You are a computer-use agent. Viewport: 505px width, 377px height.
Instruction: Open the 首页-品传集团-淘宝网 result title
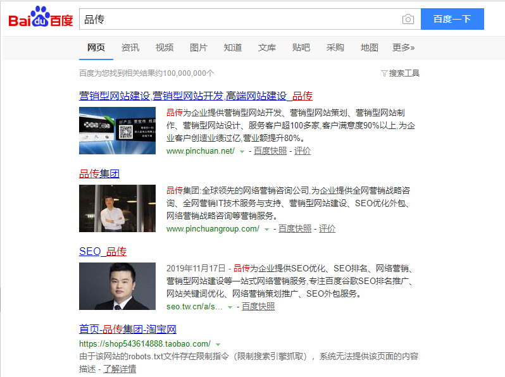tap(128, 330)
